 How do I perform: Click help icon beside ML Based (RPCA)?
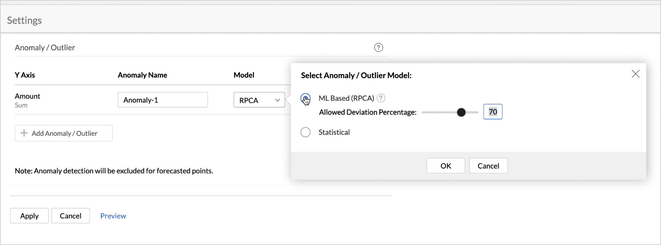(x=381, y=98)
